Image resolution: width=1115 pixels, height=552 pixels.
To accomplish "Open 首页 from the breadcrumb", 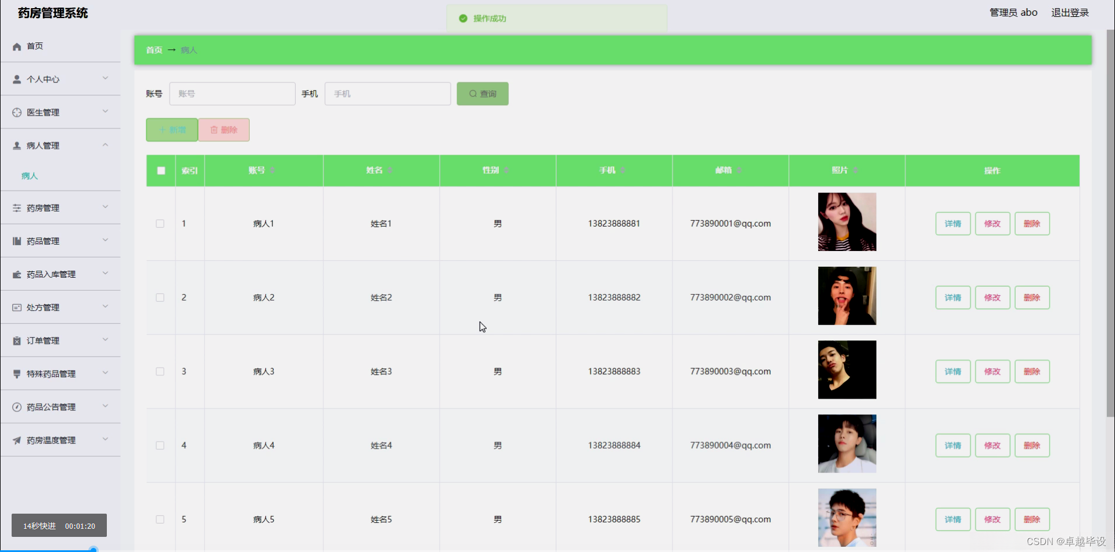I will click(x=153, y=50).
